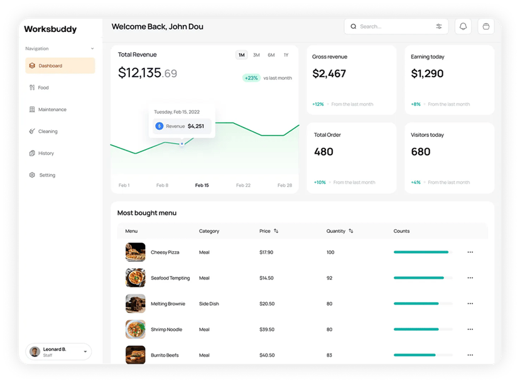Click the Seafood Tempting thumbnail
This screenshot has width=520, height=383.
[x=135, y=278]
